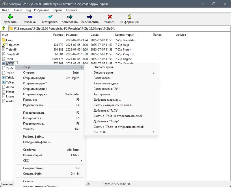Click the 7-Zip logo in the title bar
Screen dimensions: 231x187
[4, 3]
